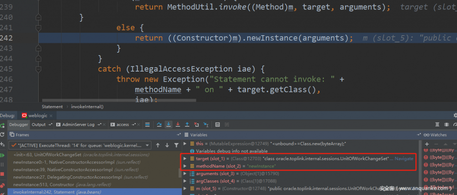Stop the debug session with red square
The height and width of the screenshot is (195, 457).
(x=2, y=174)
